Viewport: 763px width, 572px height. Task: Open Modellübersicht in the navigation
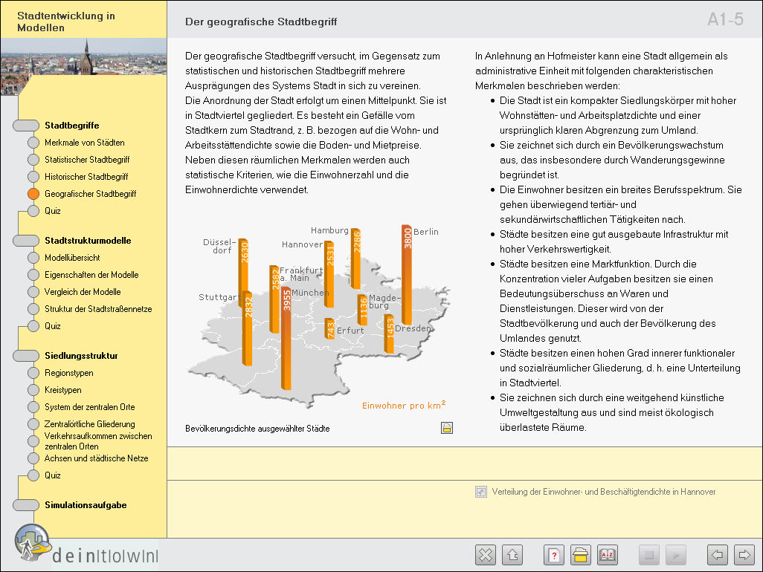[x=72, y=258]
